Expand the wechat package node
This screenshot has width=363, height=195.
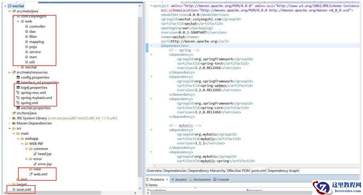18,67
